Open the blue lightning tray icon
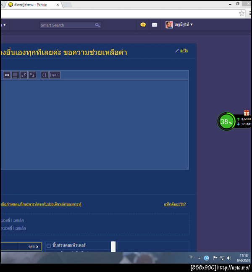 coord(206,258)
